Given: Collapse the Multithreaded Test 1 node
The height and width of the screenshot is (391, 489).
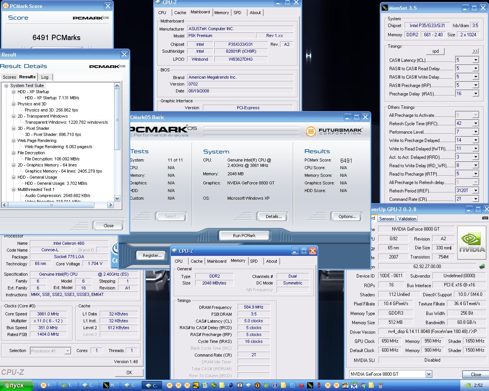Looking at the screenshot, I should [x=13, y=189].
